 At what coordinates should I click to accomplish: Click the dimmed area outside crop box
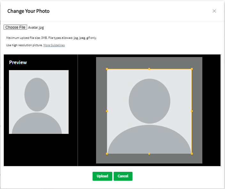101,111
